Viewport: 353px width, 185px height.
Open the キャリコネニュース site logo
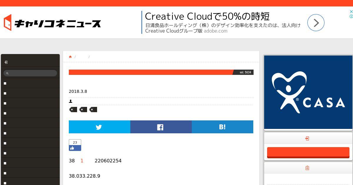click(x=52, y=23)
